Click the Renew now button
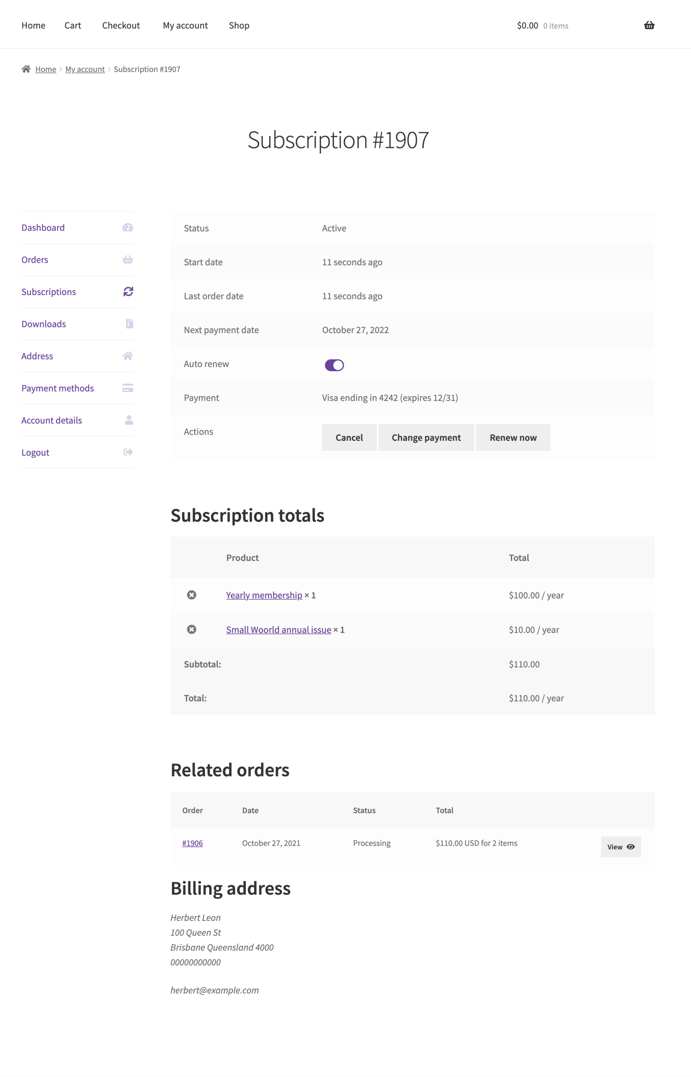Screen dimensions: 691x1077 [513, 437]
